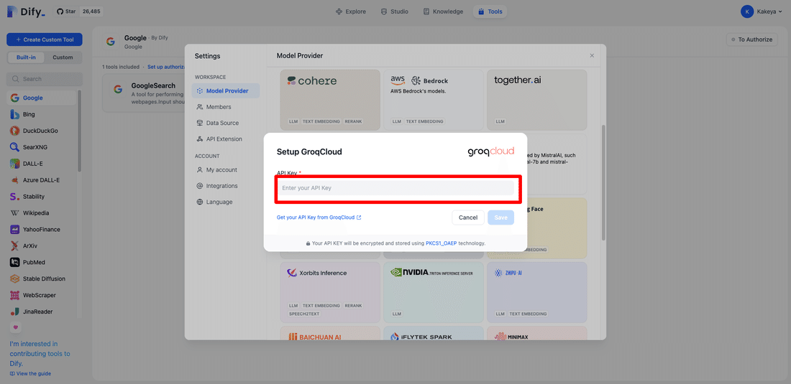The image size is (791, 384).
Task: Switch to Knowledge tab
Action: coord(443,11)
